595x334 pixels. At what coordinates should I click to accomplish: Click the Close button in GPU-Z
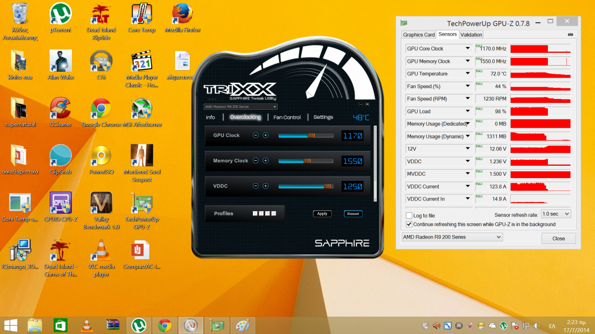point(558,239)
